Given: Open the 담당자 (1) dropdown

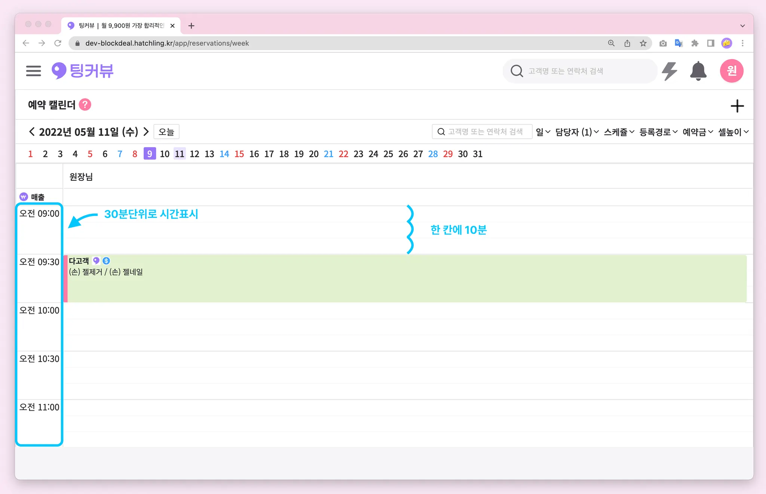Looking at the screenshot, I should [x=577, y=132].
